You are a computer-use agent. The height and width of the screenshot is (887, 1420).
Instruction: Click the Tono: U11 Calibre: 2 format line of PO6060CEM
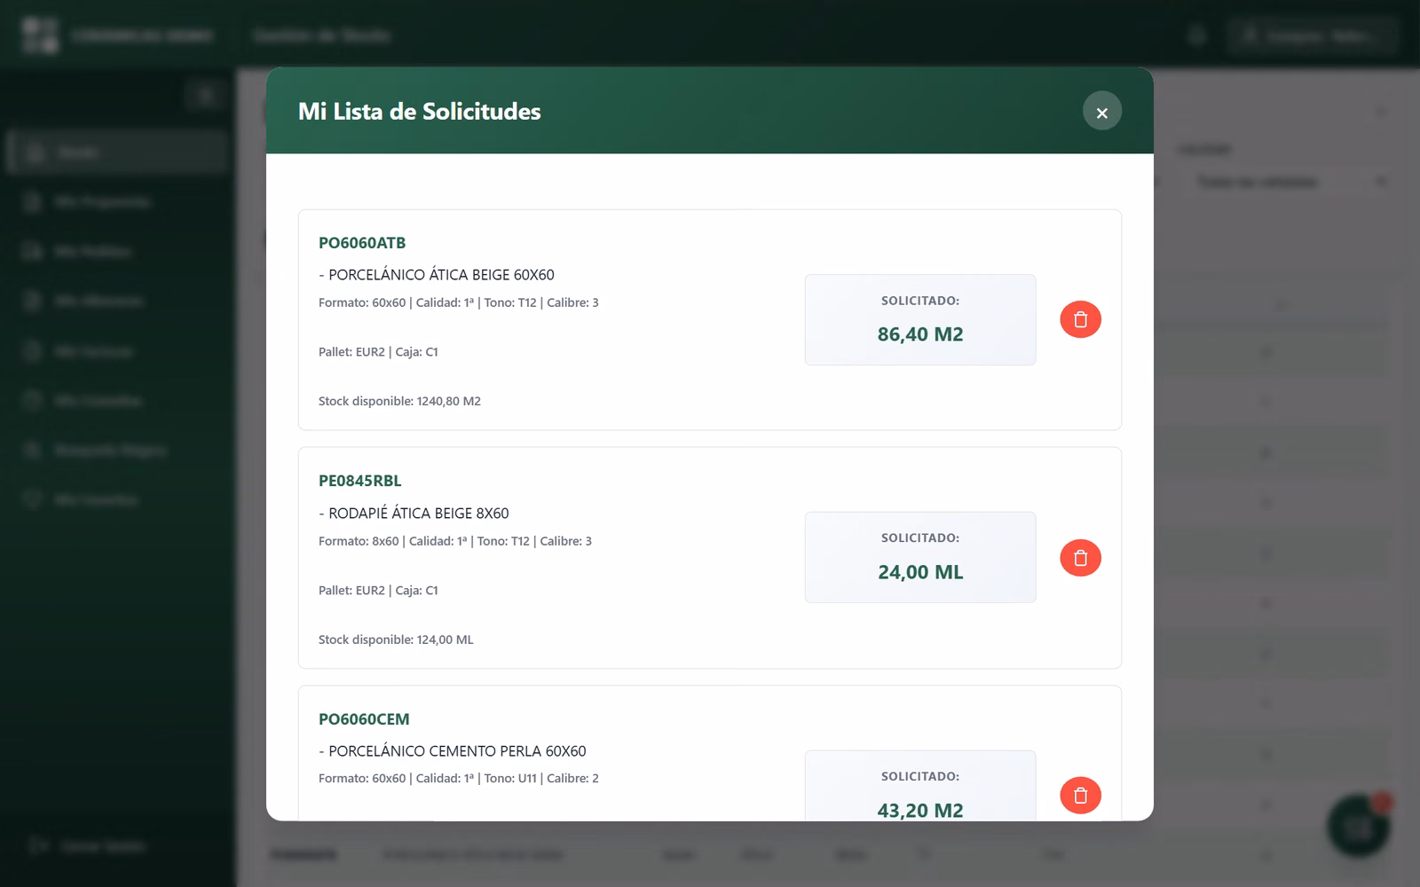(x=459, y=779)
